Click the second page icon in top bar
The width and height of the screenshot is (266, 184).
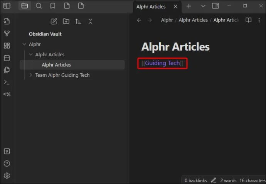coord(81,6)
